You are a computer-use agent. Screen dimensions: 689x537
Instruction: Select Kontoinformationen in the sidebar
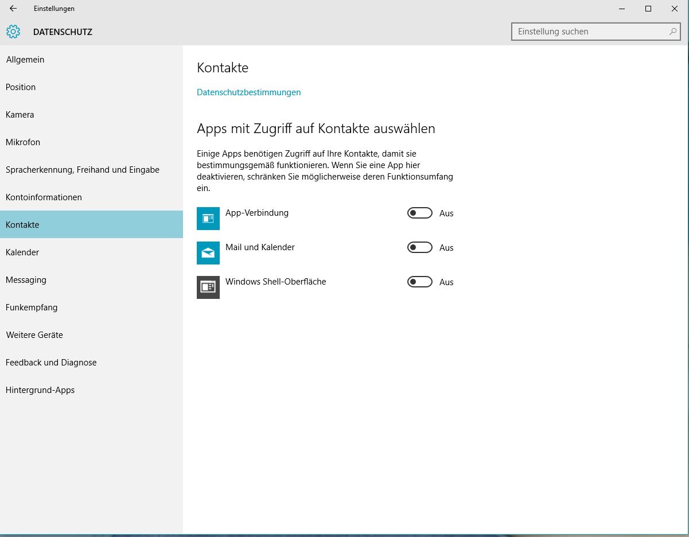click(x=91, y=197)
